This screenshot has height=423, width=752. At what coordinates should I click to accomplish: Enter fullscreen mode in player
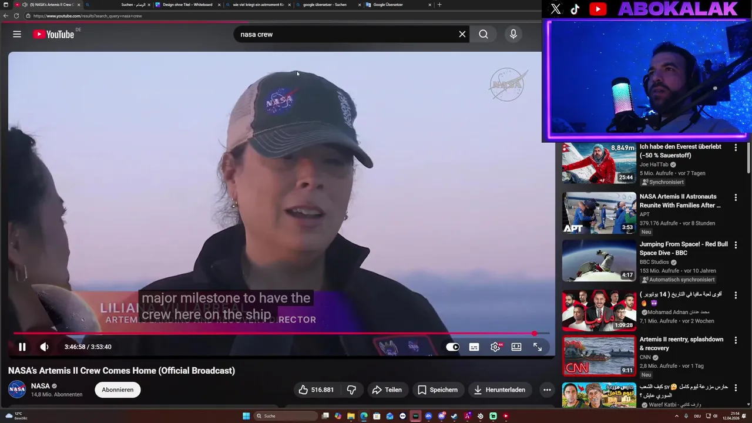[x=538, y=347]
